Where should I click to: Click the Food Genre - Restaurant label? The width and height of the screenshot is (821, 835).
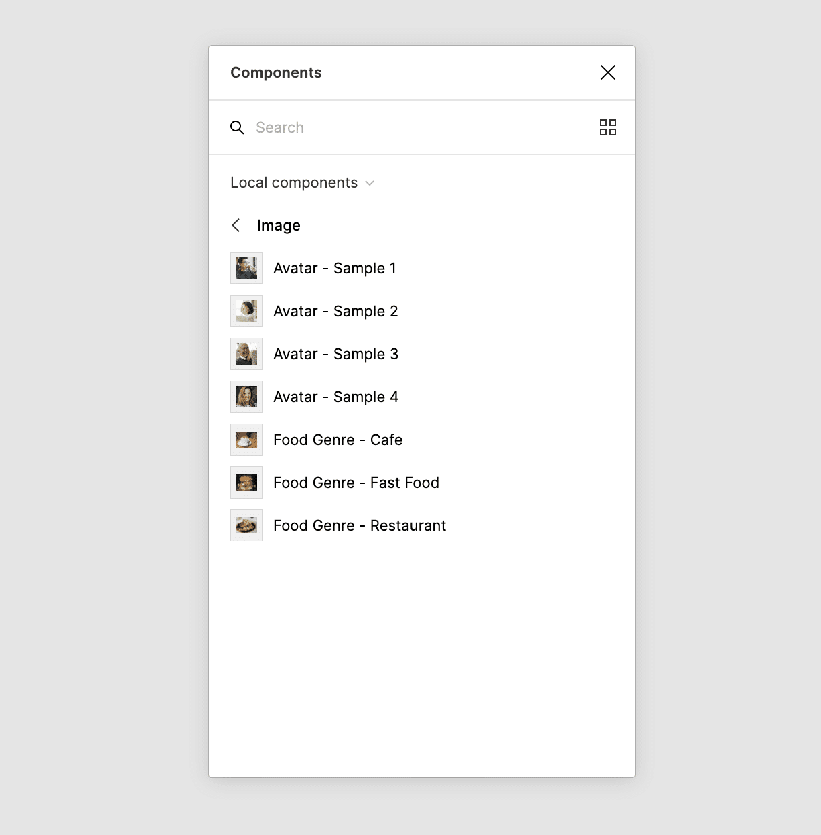click(x=360, y=525)
